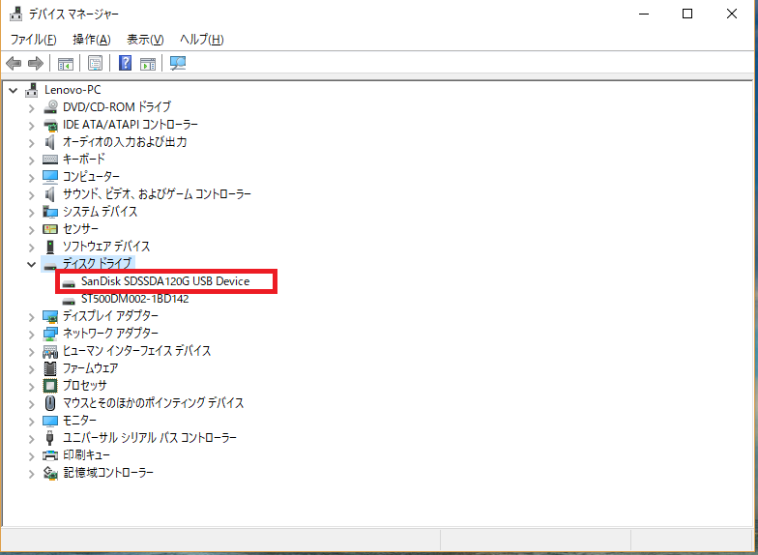Click the Properties toolbar icon
This screenshot has width=758, height=555.
coord(95,63)
